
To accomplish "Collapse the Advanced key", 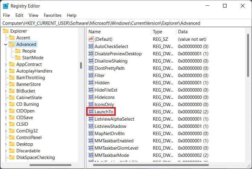I will pyautogui.click(x=6, y=44).
